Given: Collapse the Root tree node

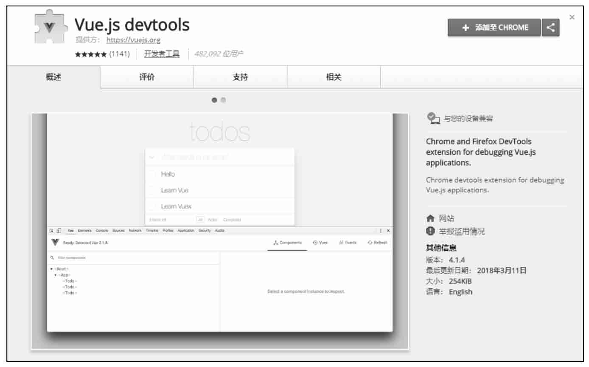Looking at the screenshot, I should (51, 269).
